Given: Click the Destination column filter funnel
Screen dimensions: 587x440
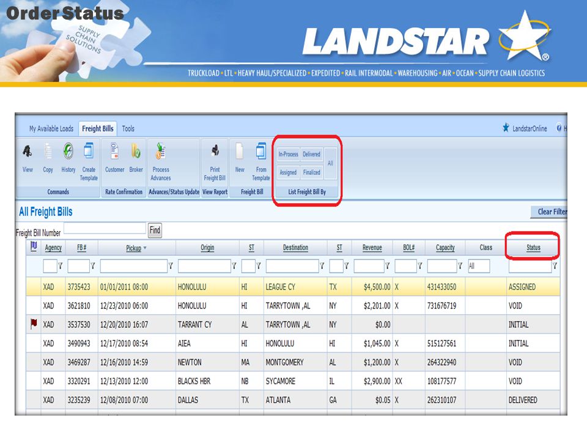Looking at the screenshot, I should [322, 266].
